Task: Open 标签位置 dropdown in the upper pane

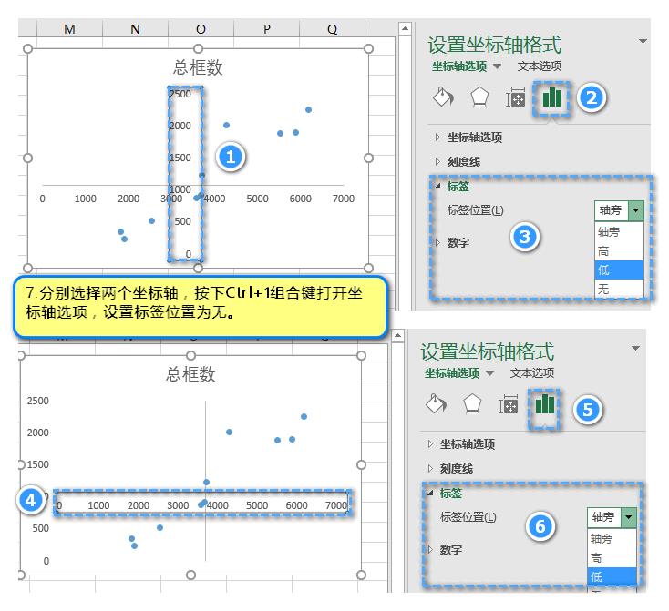Action: coord(635,209)
